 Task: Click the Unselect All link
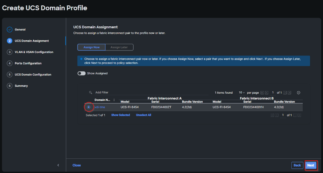tap(143, 115)
